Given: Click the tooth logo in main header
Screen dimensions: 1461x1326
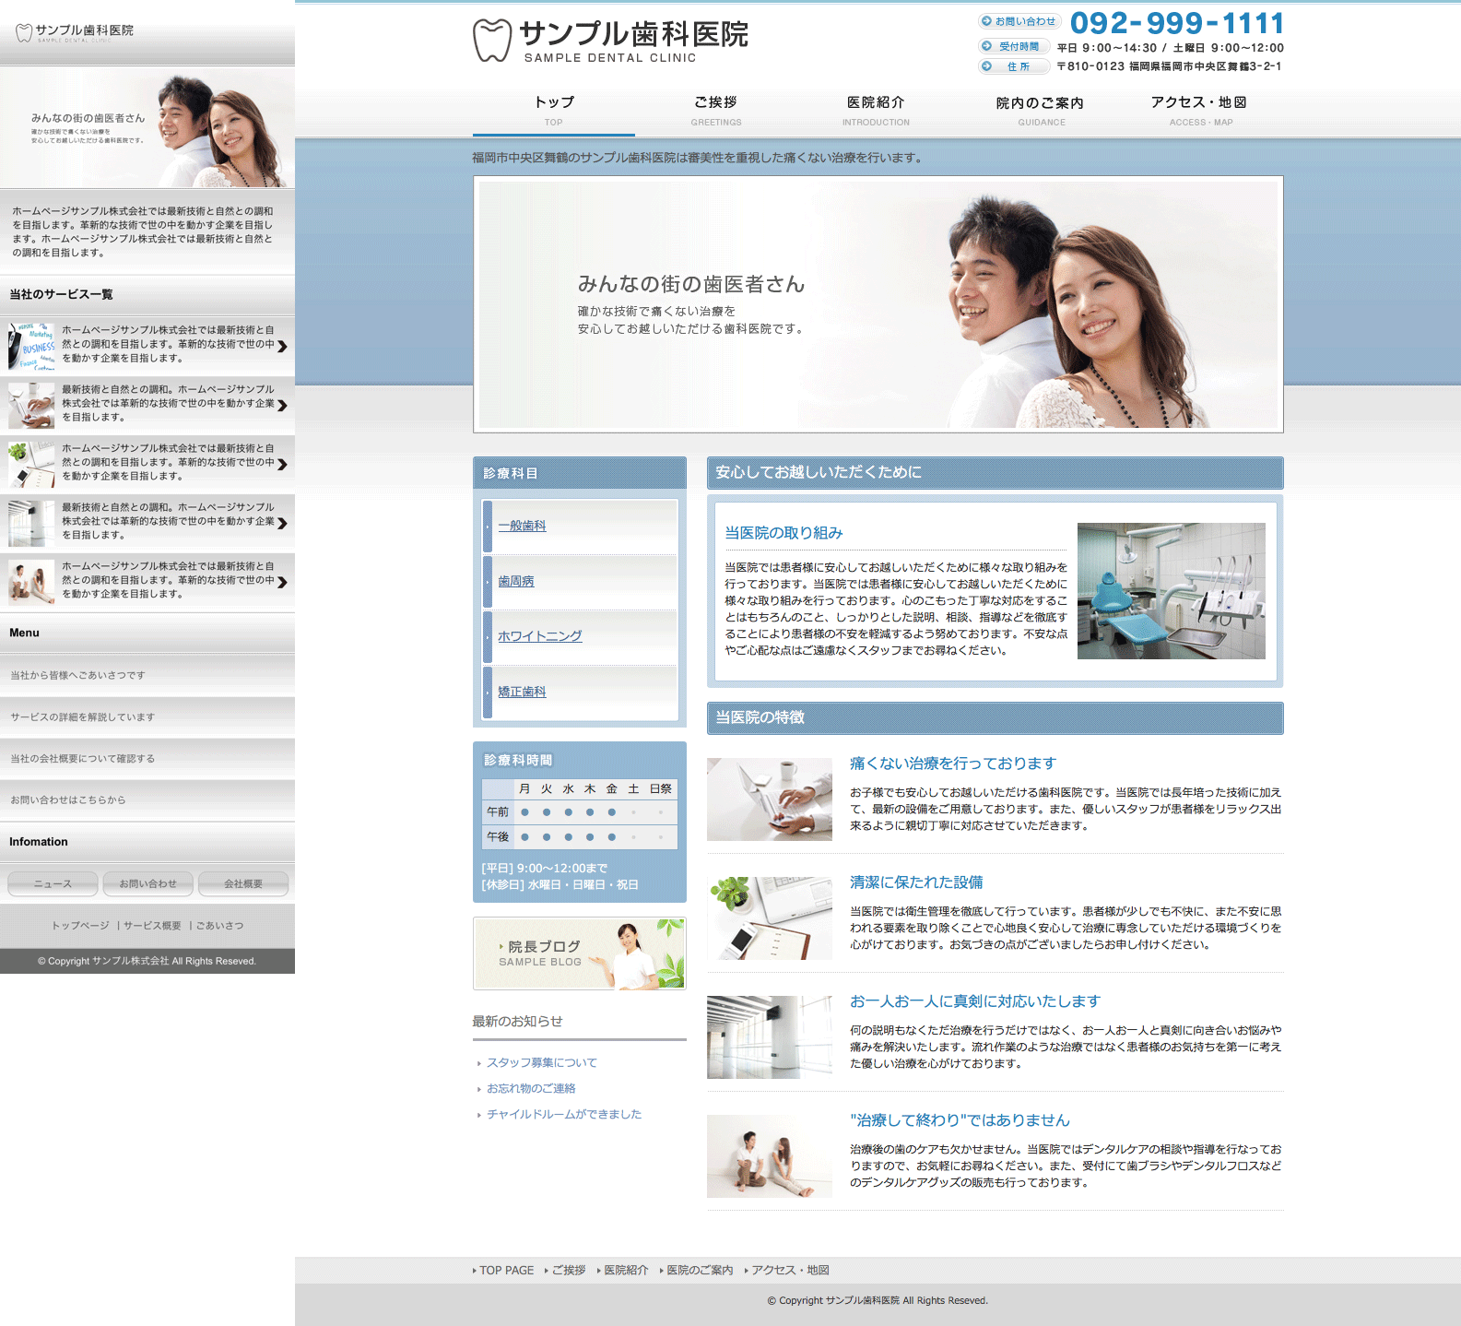Looking at the screenshot, I should coord(492,41).
